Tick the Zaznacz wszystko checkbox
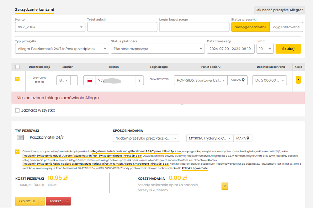This screenshot has width=313, height=208. pos(17,110)
